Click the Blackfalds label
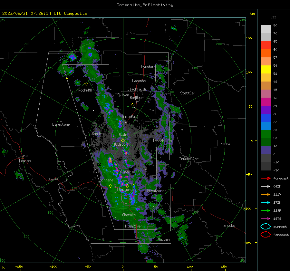Viewport: 290px width, 271px height. [137, 89]
